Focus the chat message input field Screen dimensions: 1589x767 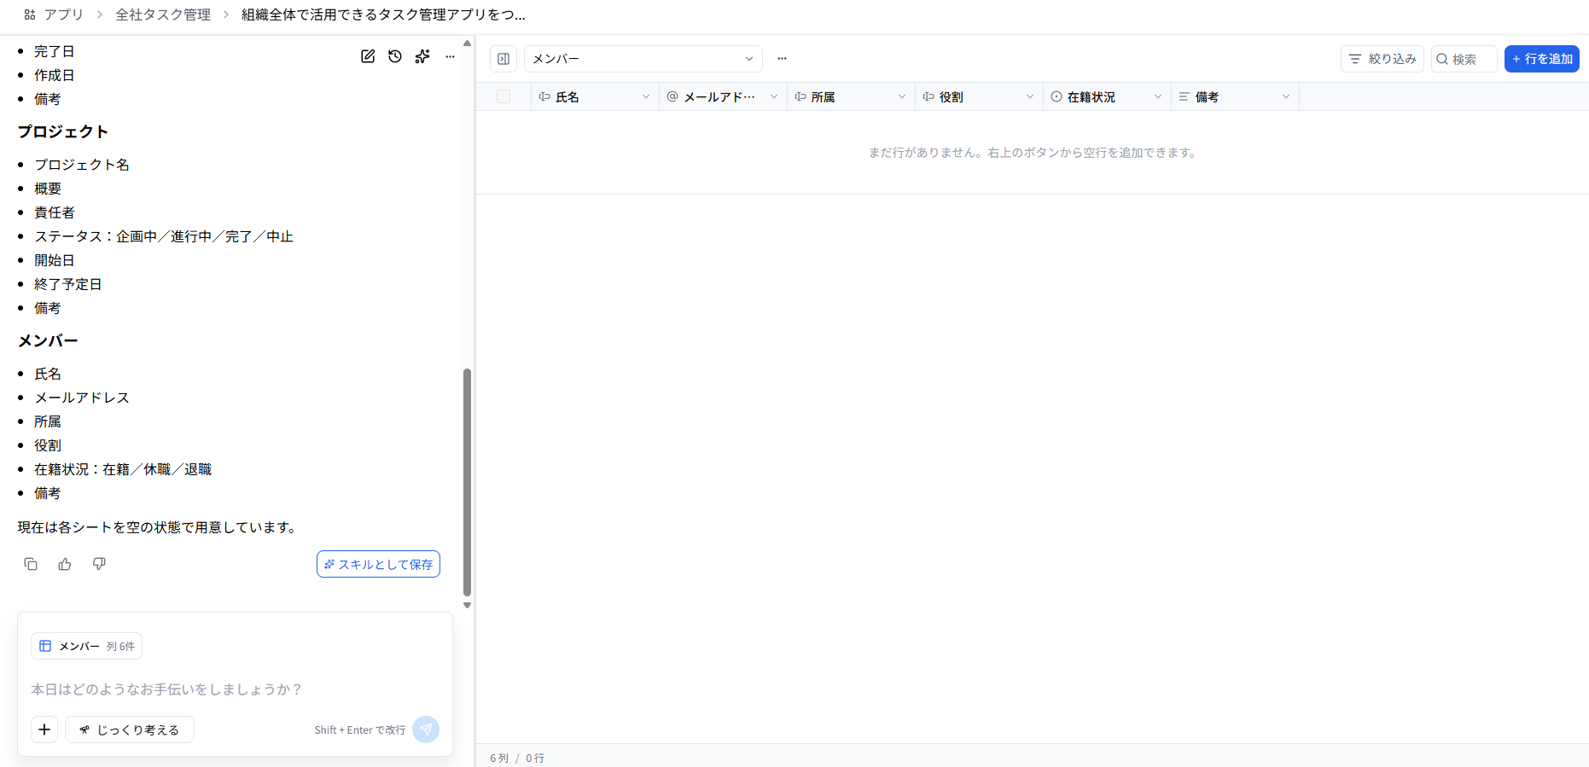point(235,689)
